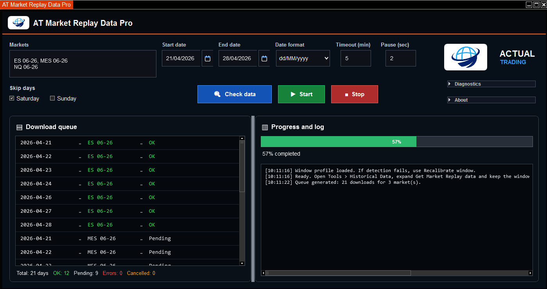Maximize the AT Market Replay window
The image size is (547, 289).
(x=536, y=5)
